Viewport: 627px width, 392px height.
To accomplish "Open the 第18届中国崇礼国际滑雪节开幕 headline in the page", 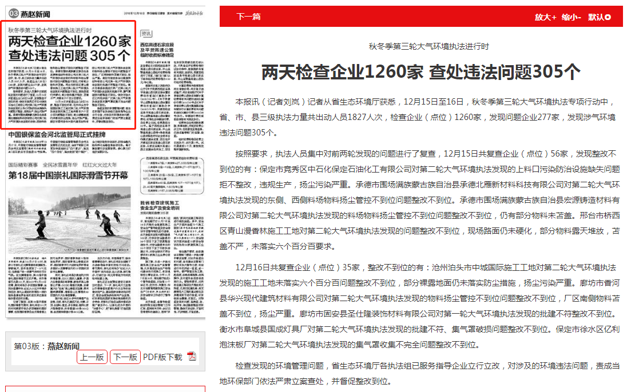I will tap(69, 175).
